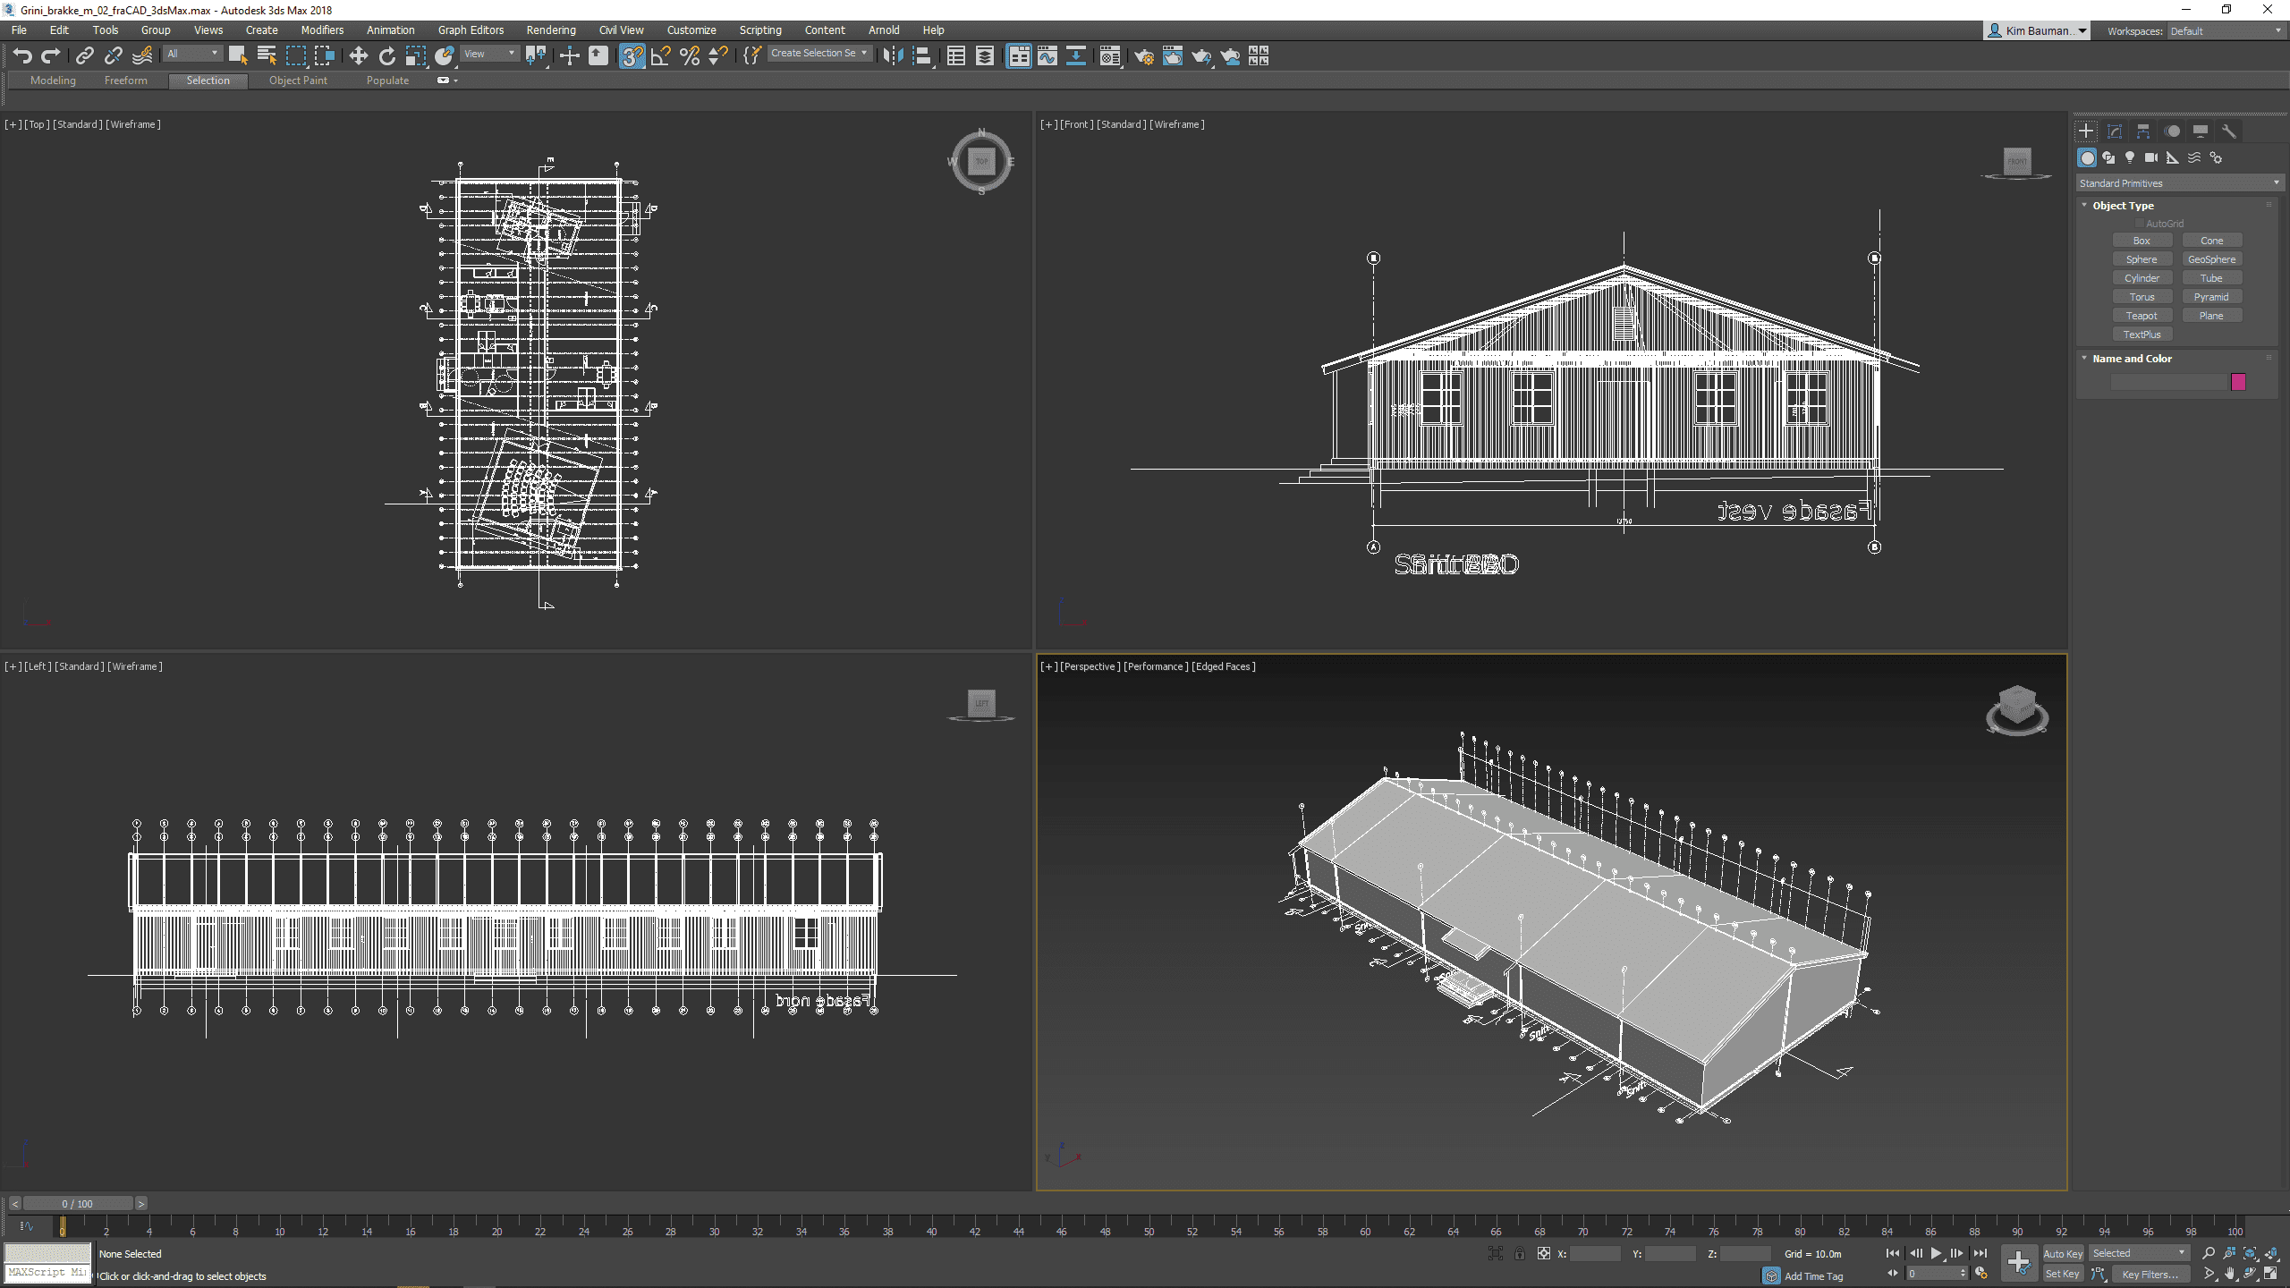Screen dimensions: 2290x1288
Task: Switch to the Object Paint ribbon tab
Action: tap(298, 80)
